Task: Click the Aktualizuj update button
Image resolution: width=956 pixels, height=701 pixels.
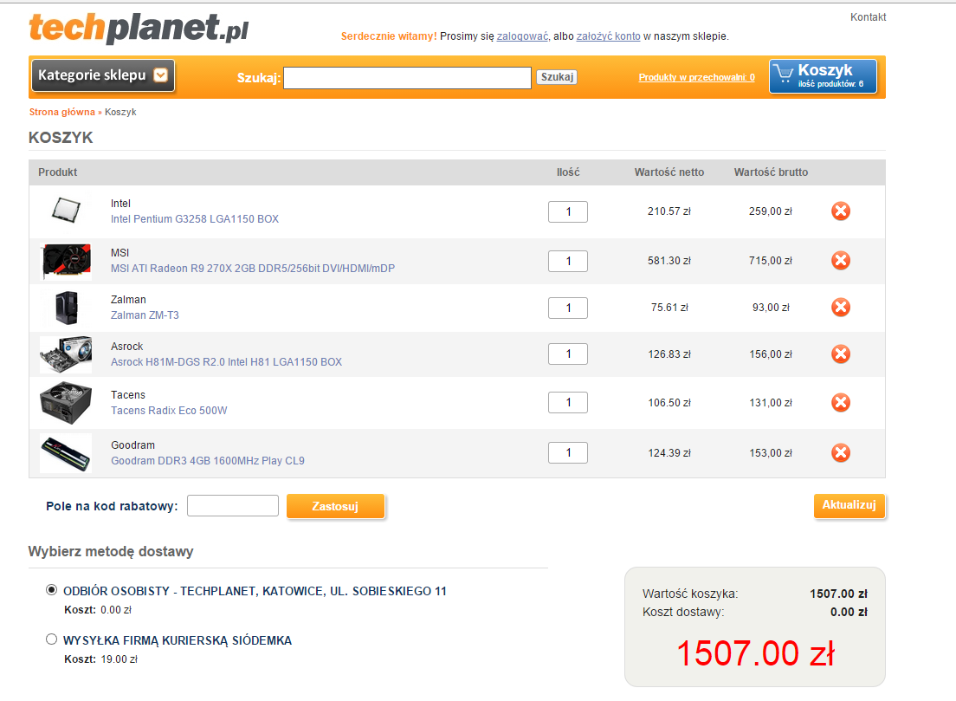Action: click(849, 505)
